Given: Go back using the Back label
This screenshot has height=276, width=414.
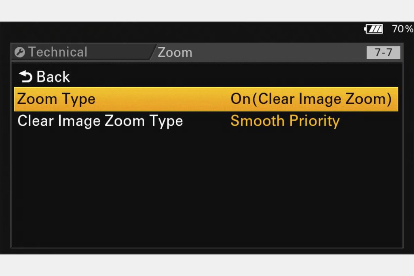Looking at the screenshot, I should tap(53, 77).
